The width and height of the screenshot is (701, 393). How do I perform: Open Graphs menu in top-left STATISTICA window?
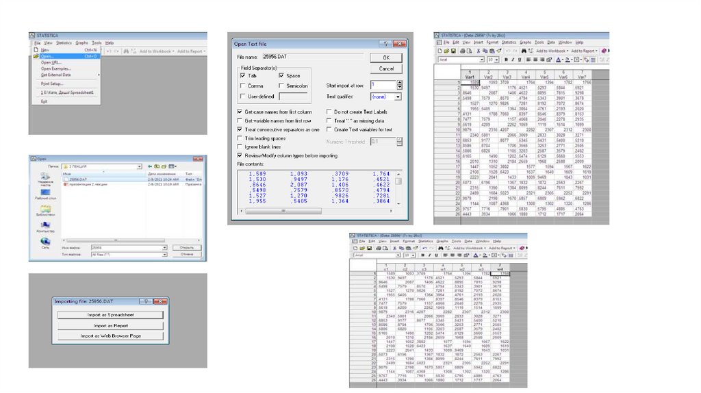[x=82, y=43]
